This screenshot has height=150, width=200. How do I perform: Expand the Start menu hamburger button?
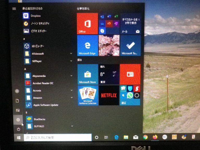[x=14, y=9]
